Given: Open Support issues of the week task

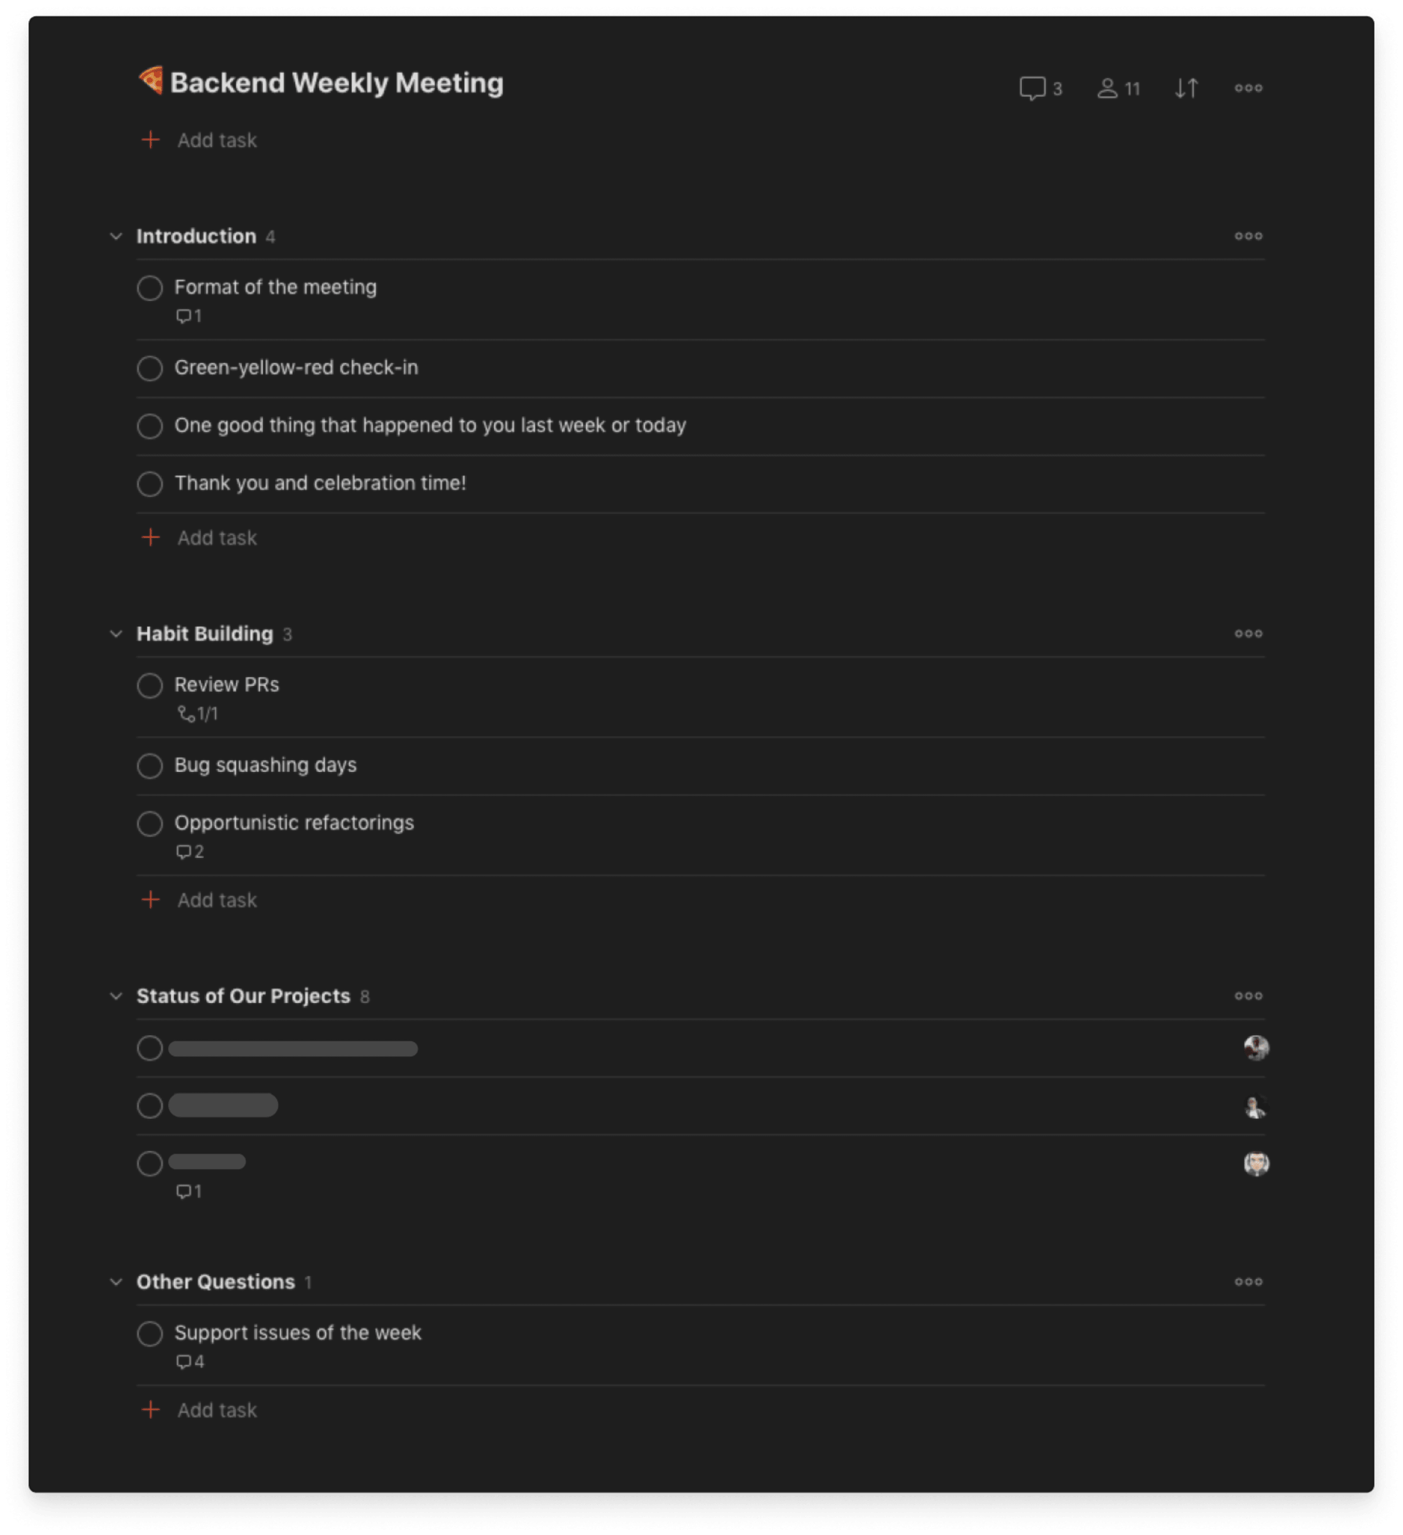Looking at the screenshot, I should click(298, 1333).
